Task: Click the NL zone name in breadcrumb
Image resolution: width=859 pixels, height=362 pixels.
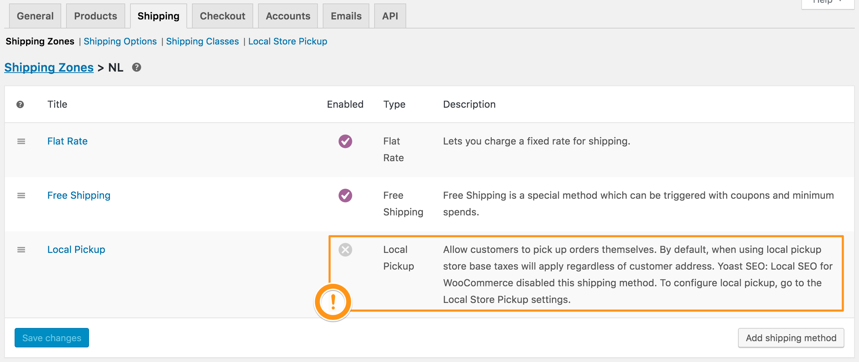Action: click(116, 67)
